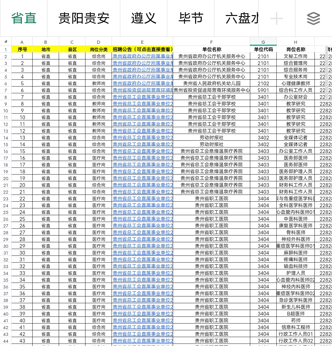Screen dimensions: 332x346
Task: Select cell 输血科技师
Action: click(295, 266)
